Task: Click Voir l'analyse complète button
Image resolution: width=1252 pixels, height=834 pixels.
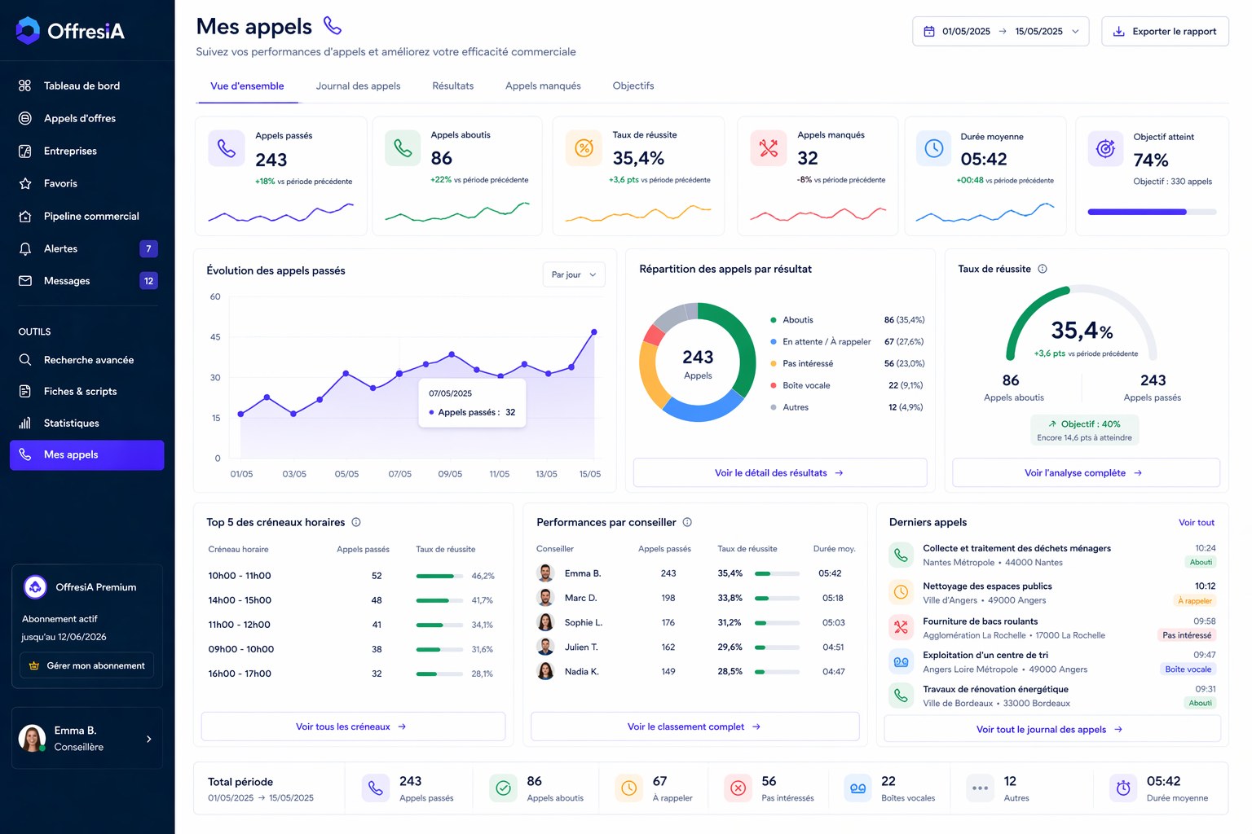Action: coord(1086,472)
